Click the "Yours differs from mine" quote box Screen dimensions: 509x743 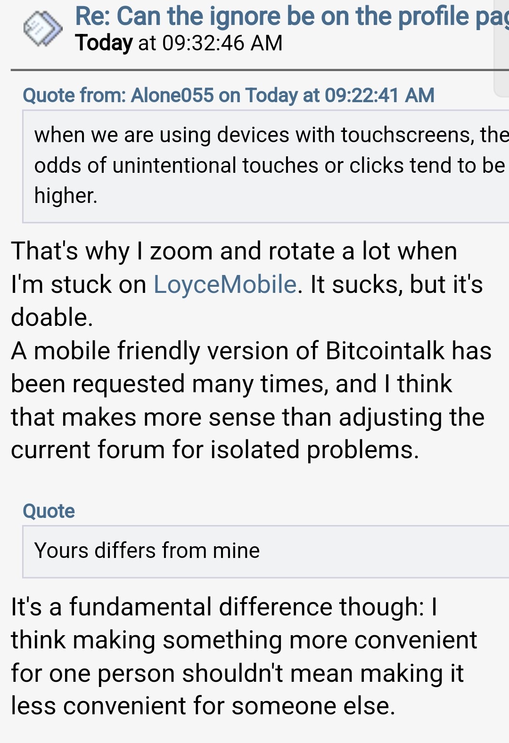[266, 551]
